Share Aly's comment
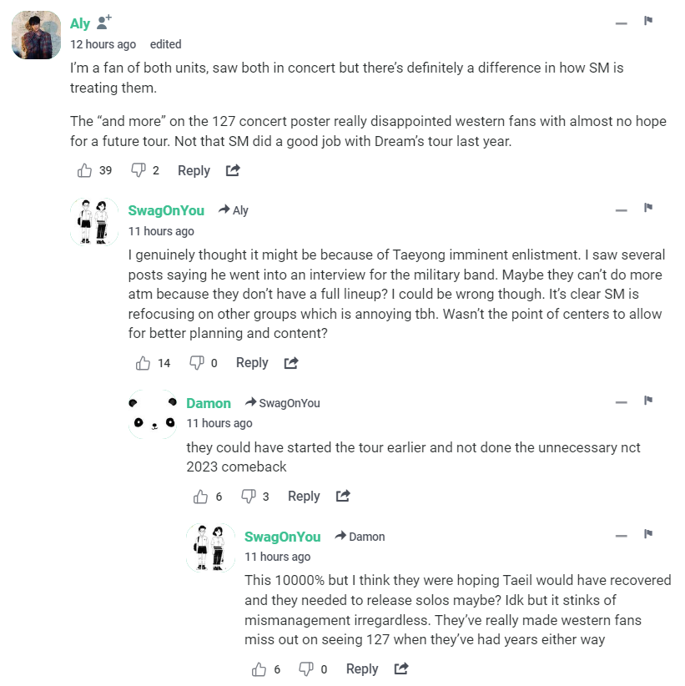The image size is (685, 686). pyautogui.click(x=233, y=170)
